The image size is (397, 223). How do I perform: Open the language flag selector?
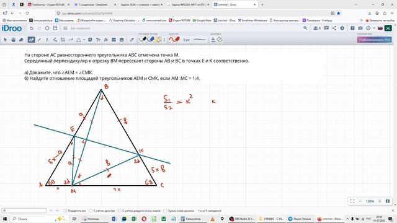(x=380, y=28)
